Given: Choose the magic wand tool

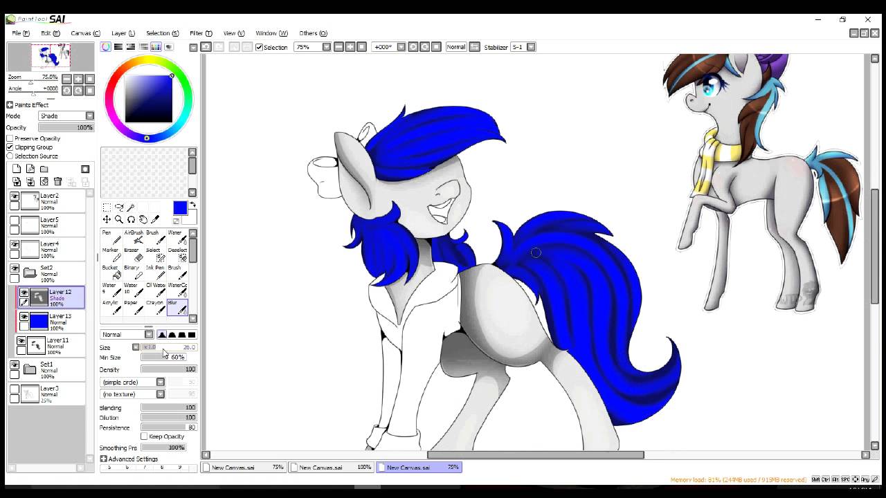Looking at the screenshot, I should pos(131,207).
